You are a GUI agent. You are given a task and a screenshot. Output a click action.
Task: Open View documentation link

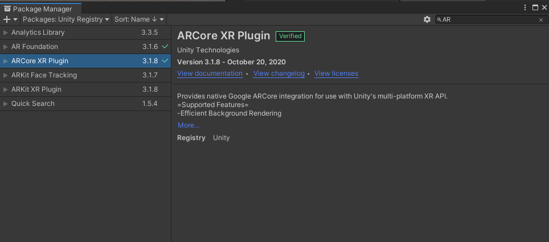[210, 73]
